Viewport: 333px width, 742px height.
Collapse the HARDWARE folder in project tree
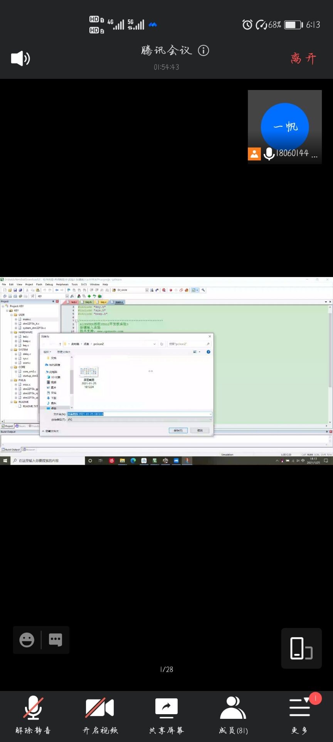click(x=12, y=332)
